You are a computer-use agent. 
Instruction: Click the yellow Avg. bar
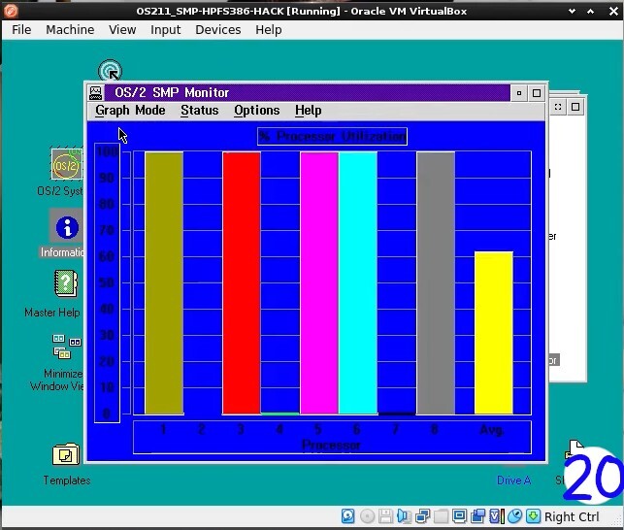coord(493,333)
